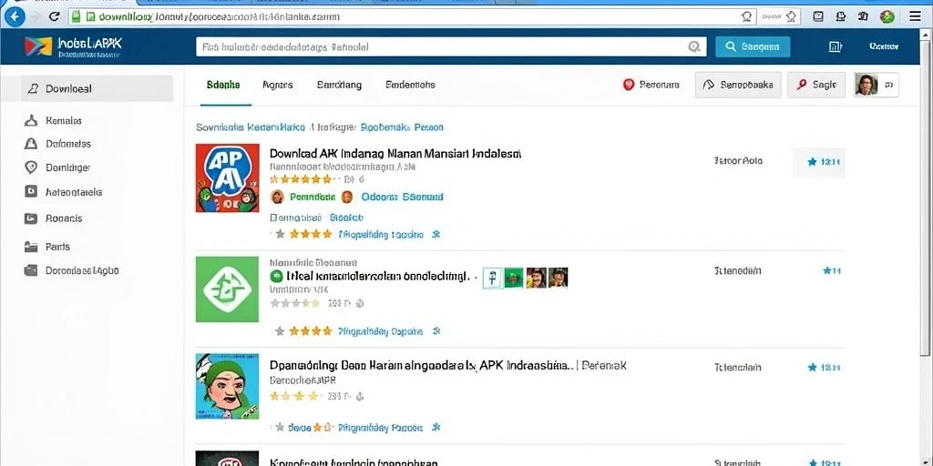Click the Parts folder icon in the sidebar
933x466 pixels.
(31, 246)
